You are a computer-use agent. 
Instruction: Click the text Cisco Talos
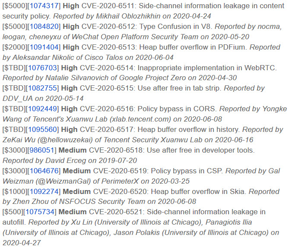[104, 57]
